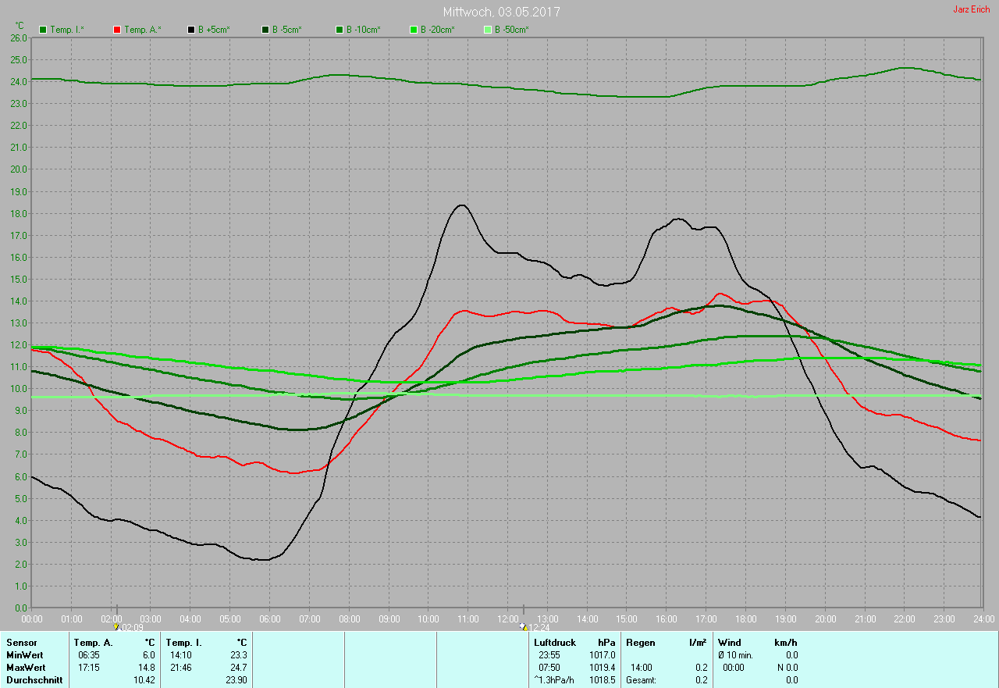The width and height of the screenshot is (999, 688).
Task: Click the 23:55 pressure minimum time
Action: pyautogui.click(x=549, y=655)
